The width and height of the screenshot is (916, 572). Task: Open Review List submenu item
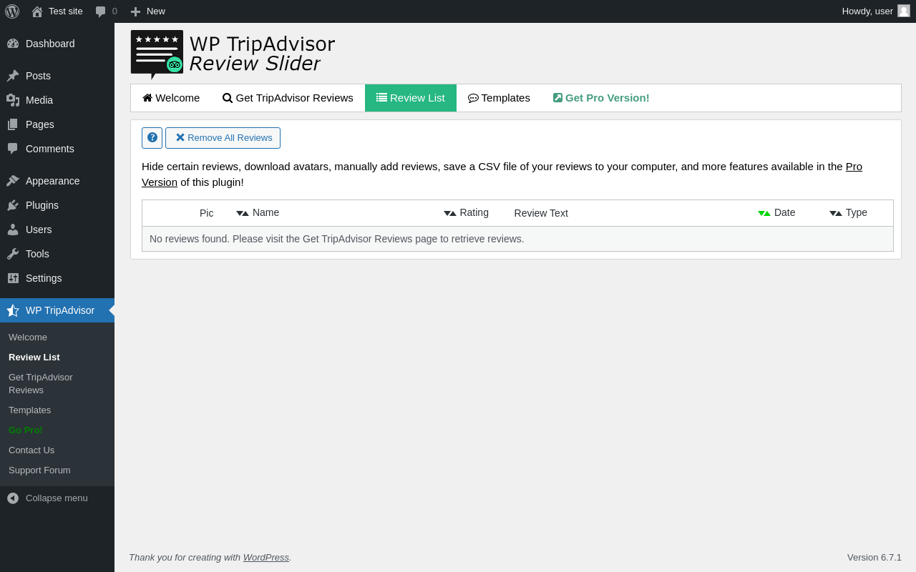tap(34, 357)
